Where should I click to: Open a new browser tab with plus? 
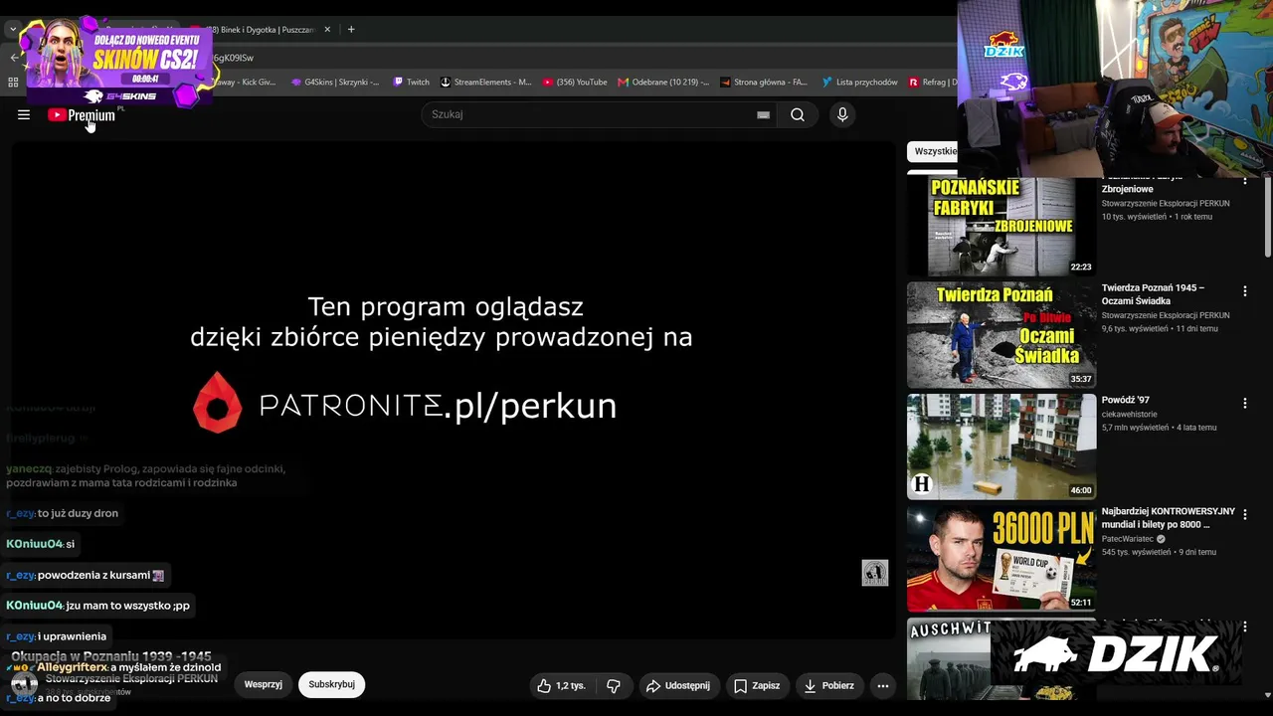click(x=351, y=30)
